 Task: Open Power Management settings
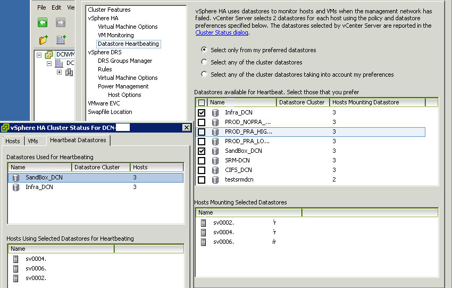point(123,86)
